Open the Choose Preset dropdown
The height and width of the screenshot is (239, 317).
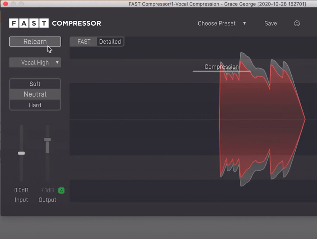click(217, 23)
